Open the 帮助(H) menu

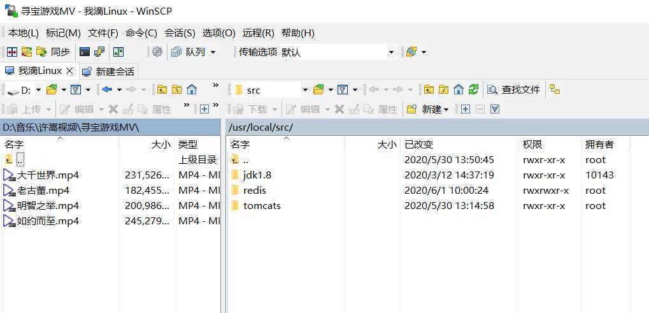tap(297, 33)
